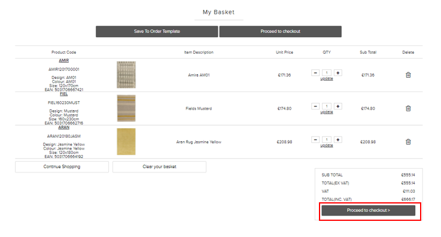This screenshot has height=237, width=441.
Task: Click update link under Aran Rug quantity
Action: tap(327, 145)
